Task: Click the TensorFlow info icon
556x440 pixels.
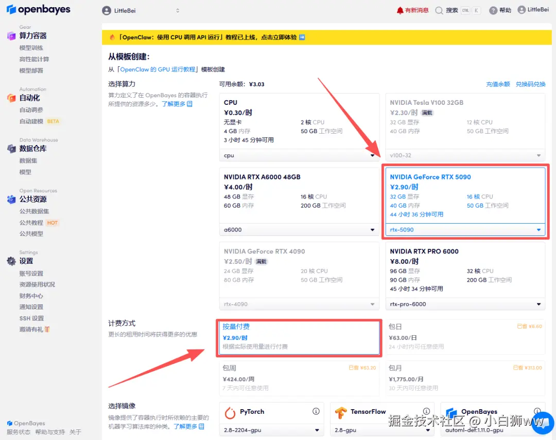Action: pos(427,411)
